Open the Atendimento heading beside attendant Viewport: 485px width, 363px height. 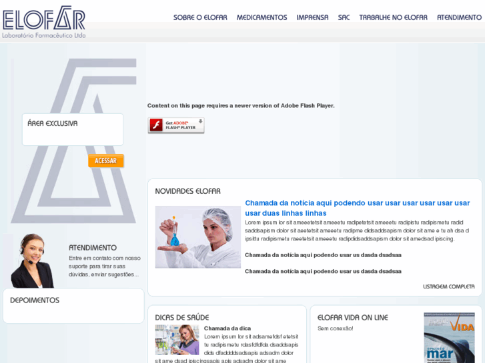pos(93,248)
